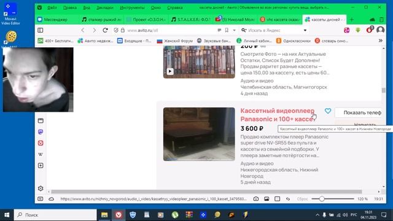Image resolution: width=393 pixels, height=221 pixels.
Task: Open the Женский Форум bookmark
Action: [x=174, y=41]
